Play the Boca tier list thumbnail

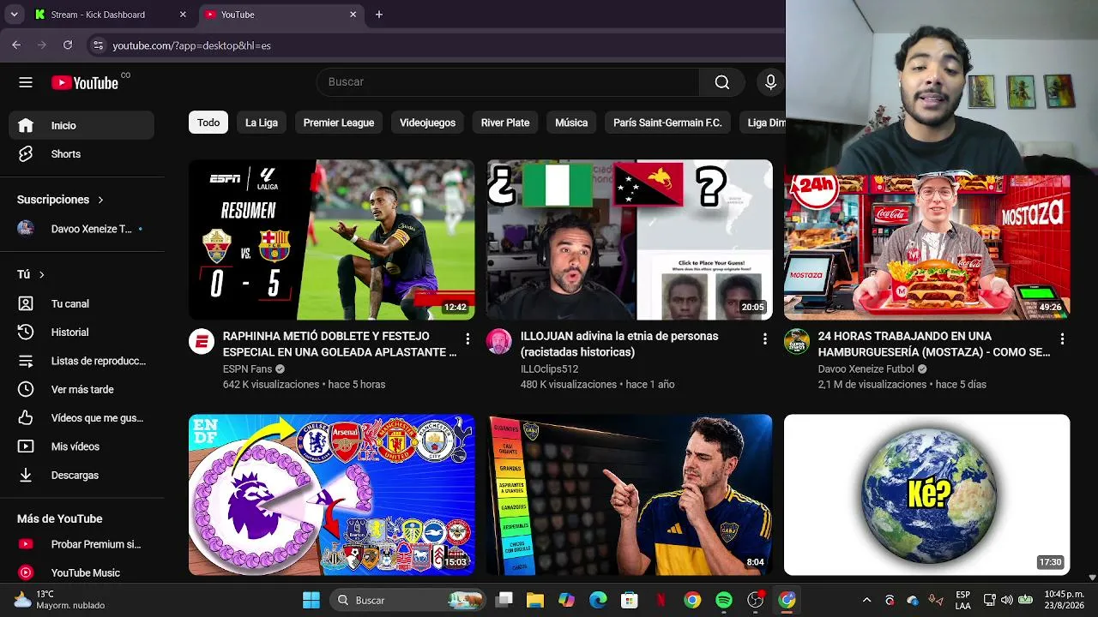[630, 494]
